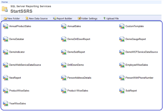Click the CustomTemplate report icon
164x112 pixels.
click(122, 26)
